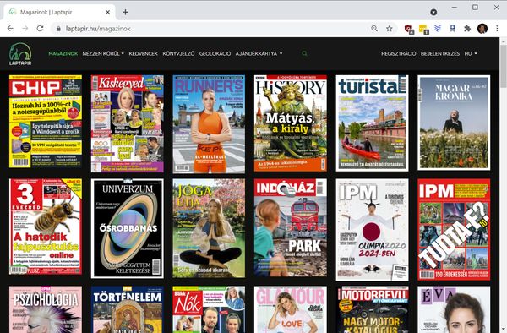Open the HU language dropdown
The image size is (507, 333).
click(x=471, y=53)
